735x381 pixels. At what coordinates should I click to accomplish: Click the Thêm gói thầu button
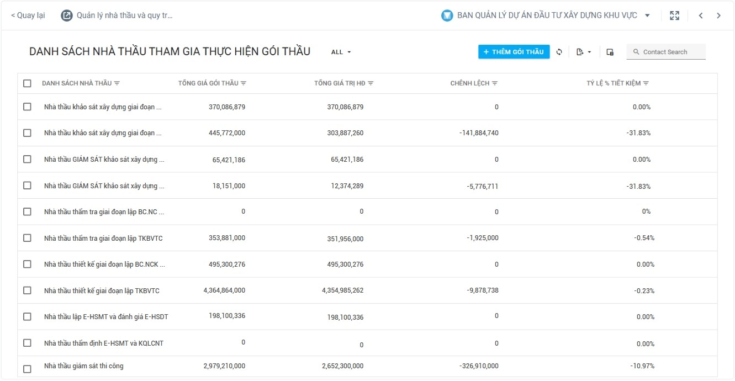[514, 52]
